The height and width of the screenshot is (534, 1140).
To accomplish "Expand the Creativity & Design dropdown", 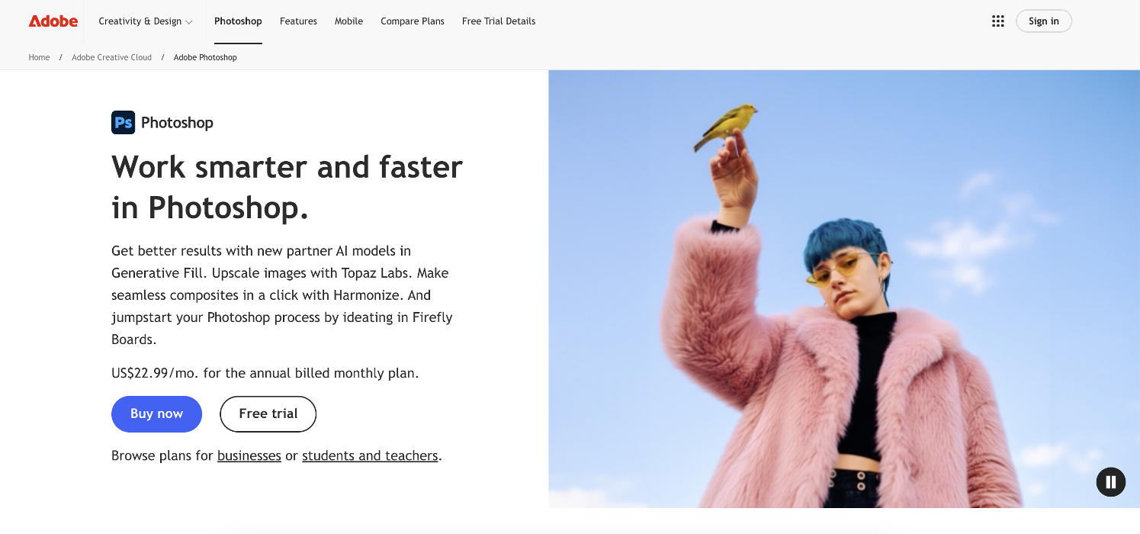I will (146, 21).
